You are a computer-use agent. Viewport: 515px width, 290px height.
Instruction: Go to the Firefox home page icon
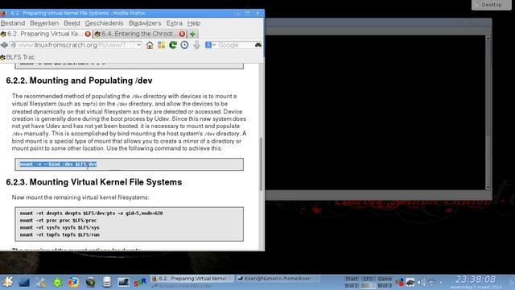[x=150, y=45]
